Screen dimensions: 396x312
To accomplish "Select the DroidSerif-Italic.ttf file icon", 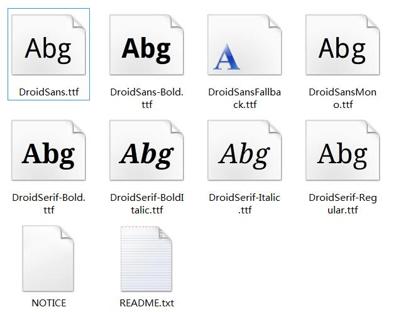I will click(245, 153).
